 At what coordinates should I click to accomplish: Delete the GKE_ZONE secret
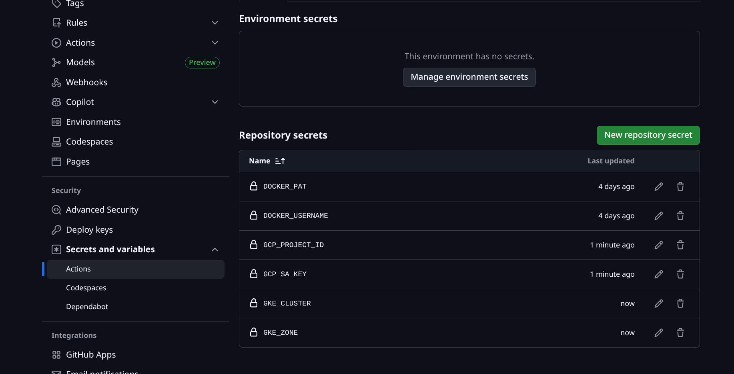click(x=680, y=332)
